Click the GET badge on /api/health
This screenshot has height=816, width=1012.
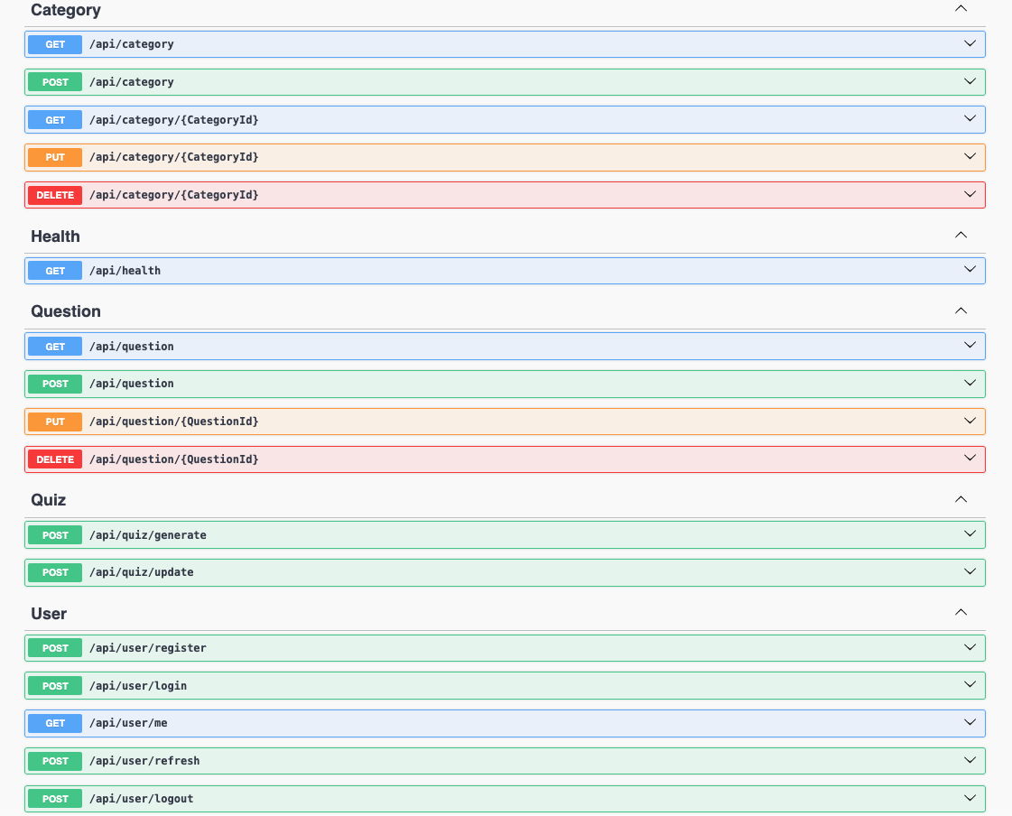coord(54,270)
